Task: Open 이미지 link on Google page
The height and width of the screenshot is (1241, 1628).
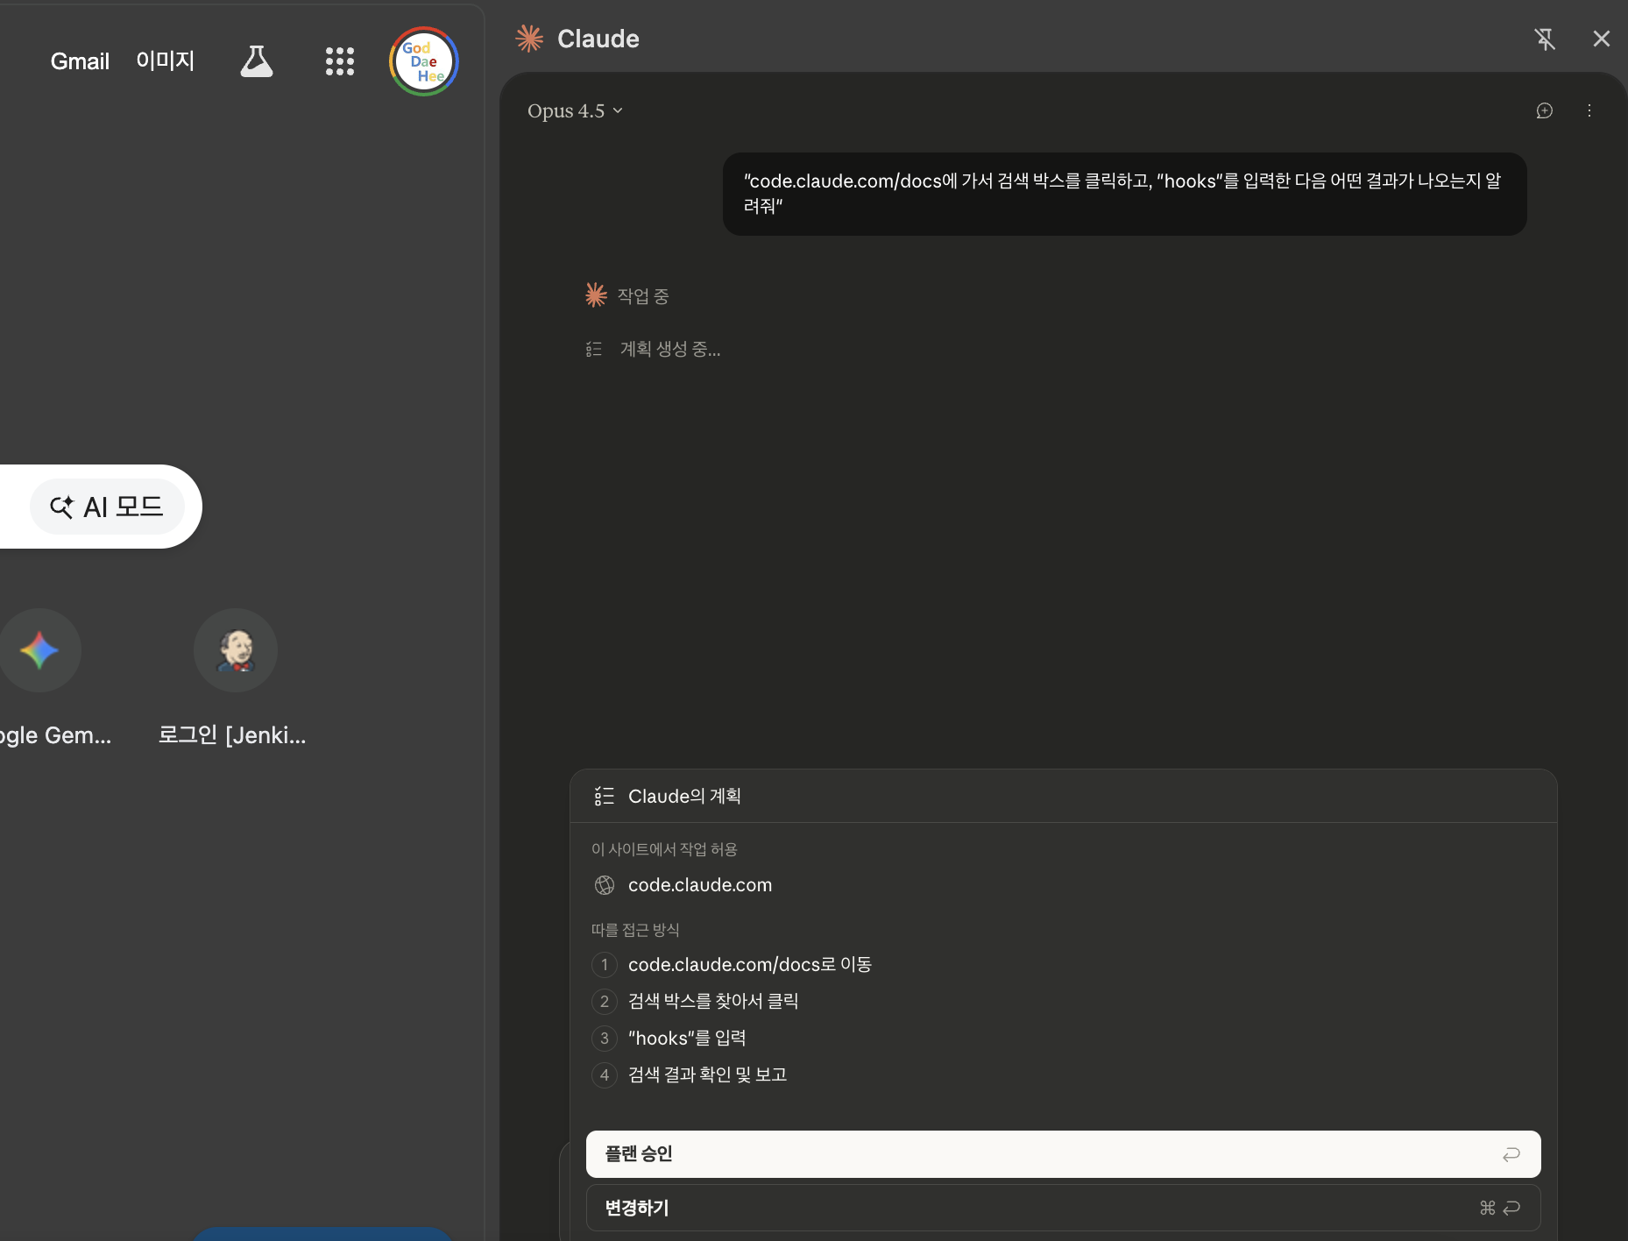Action: pyautogui.click(x=166, y=60)
